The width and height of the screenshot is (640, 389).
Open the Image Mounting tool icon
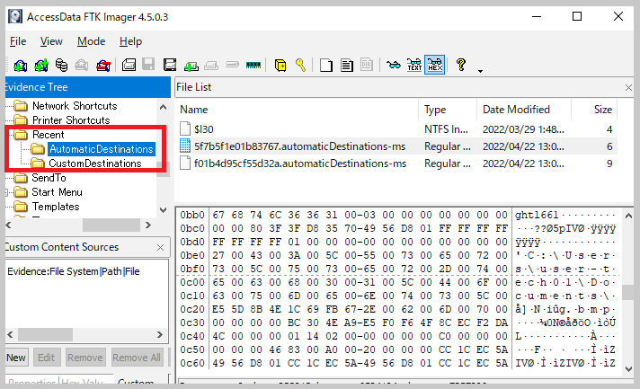click(61, 66)
